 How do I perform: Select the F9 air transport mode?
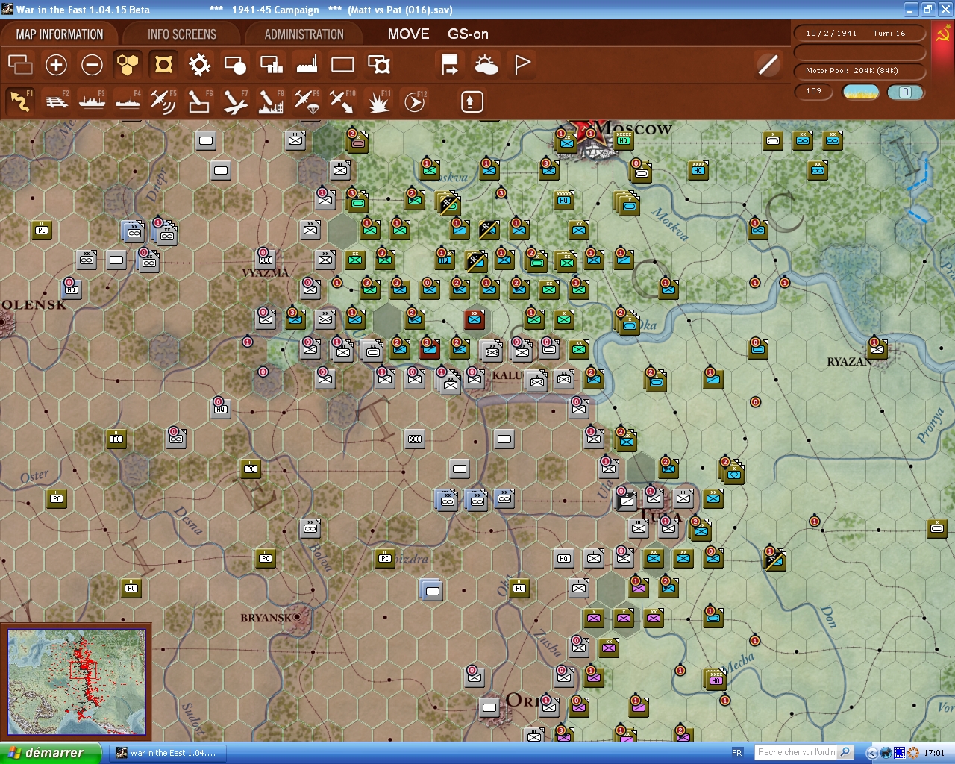pyautogui.click(x=307, y=101)
